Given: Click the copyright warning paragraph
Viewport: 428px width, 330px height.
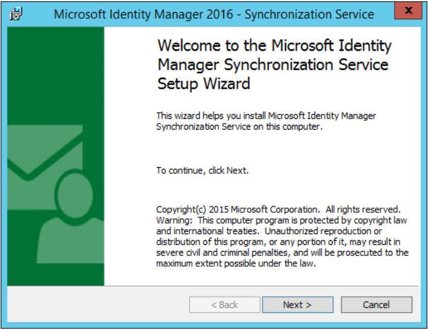Looking at the screenshot, I should tap(283, 236).
